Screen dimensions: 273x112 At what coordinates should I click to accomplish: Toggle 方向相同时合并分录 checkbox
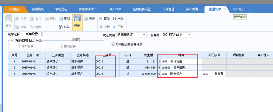[x=12, y=41]
